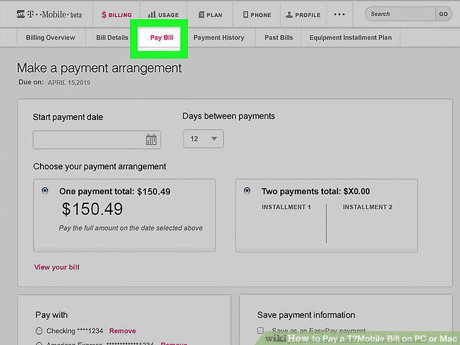
Task: Expand the Days between payments dropdown
Action: [x=203, y=139]
